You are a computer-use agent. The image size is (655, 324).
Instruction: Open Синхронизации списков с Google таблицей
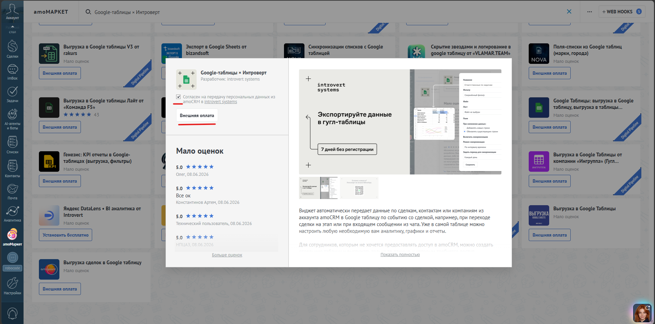coord(345,50)
